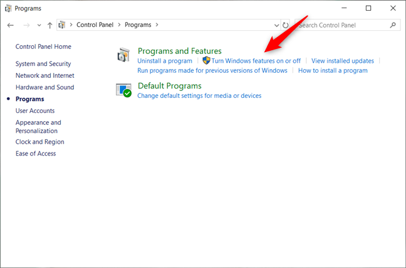Click the magnifier search icon
The image size is (406, 268).
coord(393,25)
